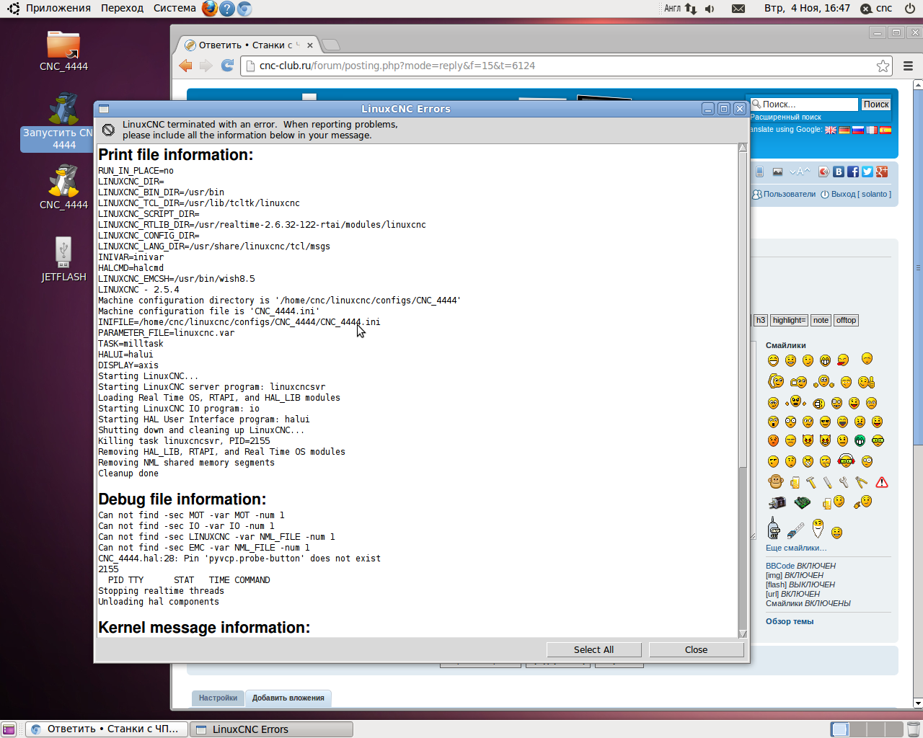
Task: Insert the note BBCode tag
Action: click(x=821, y=320)
